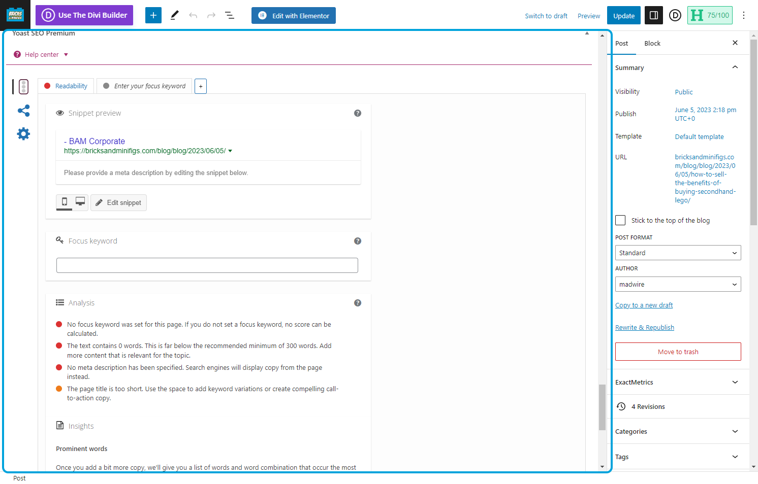Open the Post Format Standard dropdown
Screen dimensions: 758x484
tap(678, 253)
